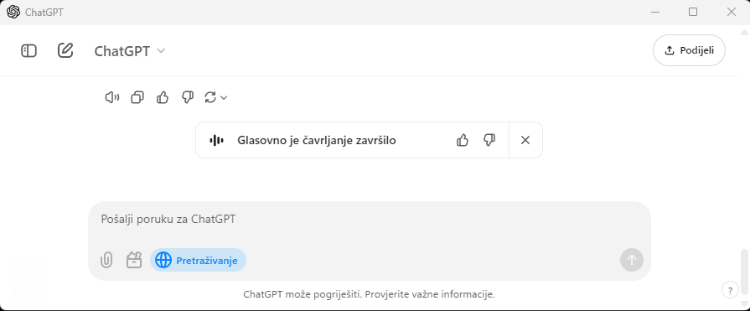This screenshot has width=750, height=311.
Task: Click the send message arrow button
Action: click(632, 260)
